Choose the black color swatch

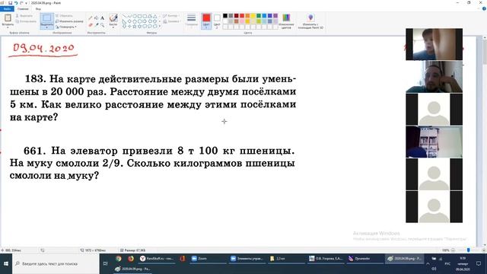point(225,15)
